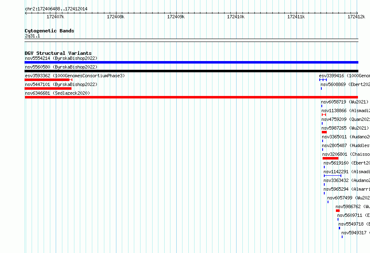
Task: Open the nsv4759209 variant label
Action: (x=346, y=119)
